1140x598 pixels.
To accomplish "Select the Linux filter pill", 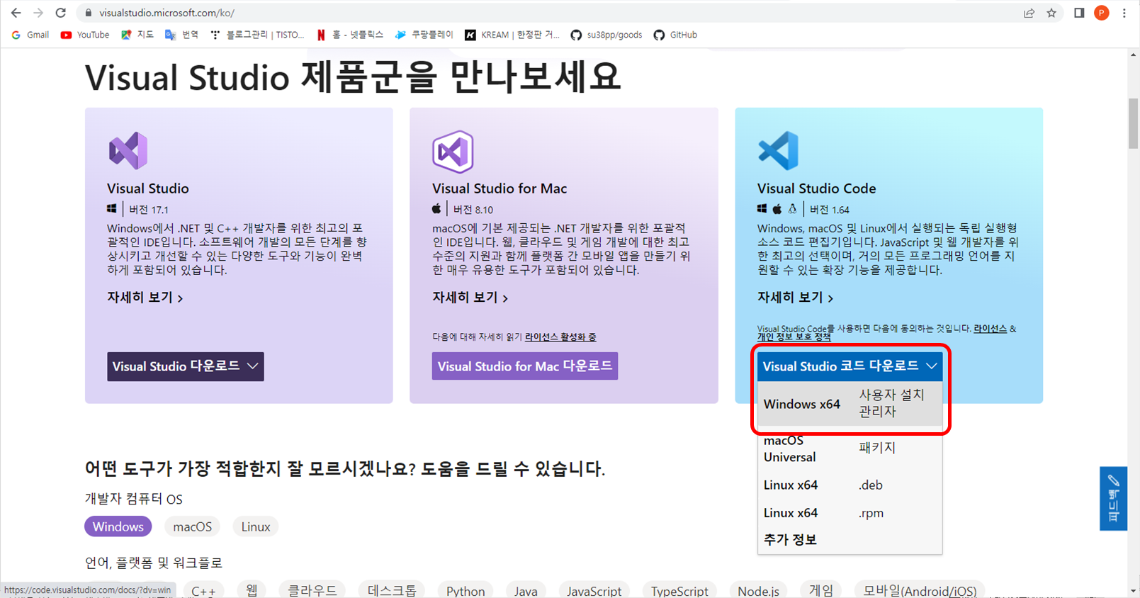I will [256, 526].
